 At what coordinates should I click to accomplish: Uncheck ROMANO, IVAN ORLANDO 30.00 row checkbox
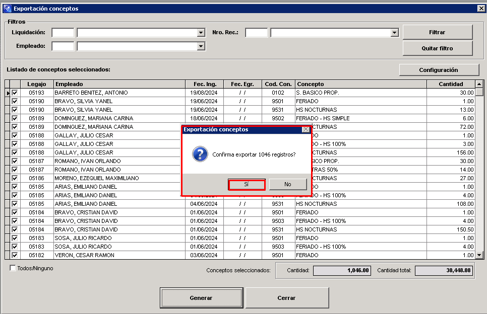[15, 161]
